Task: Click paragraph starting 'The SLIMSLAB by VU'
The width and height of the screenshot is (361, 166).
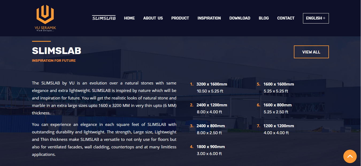Action: [104, 98]
